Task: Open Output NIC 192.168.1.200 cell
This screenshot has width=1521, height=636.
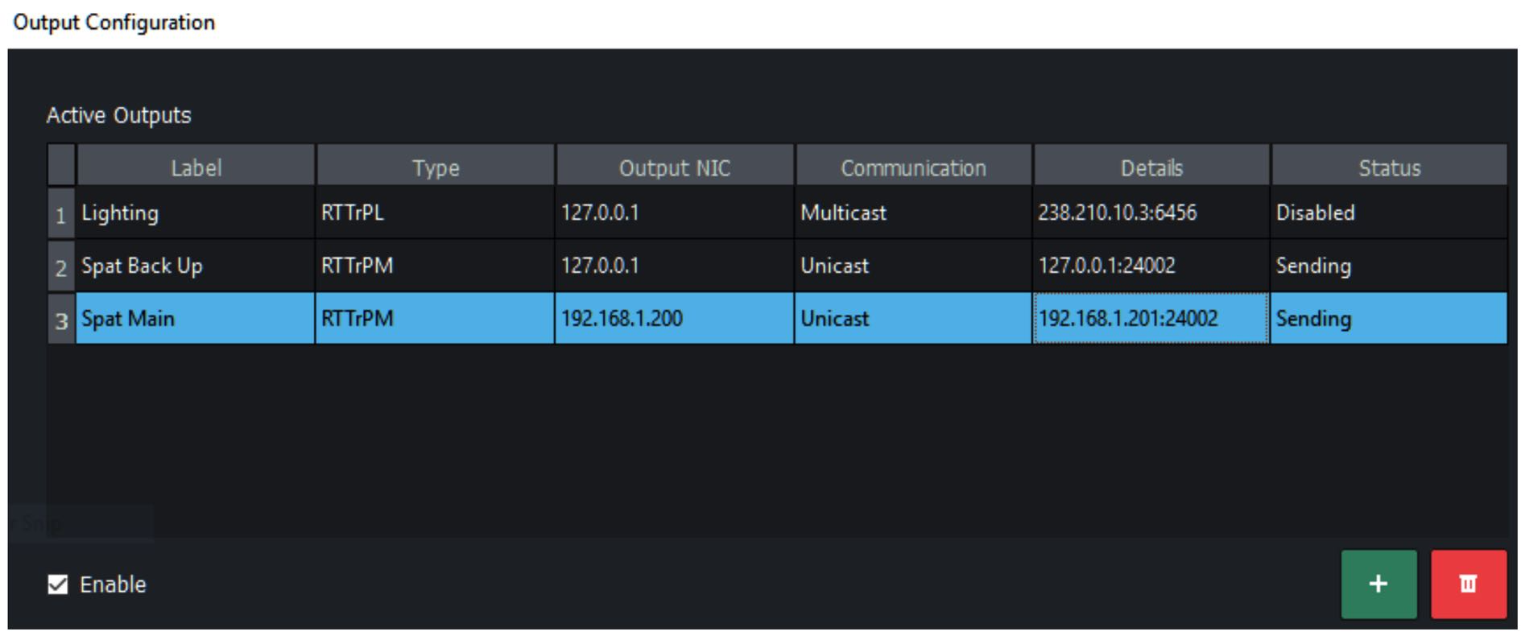Action: (x=675, y=319)
